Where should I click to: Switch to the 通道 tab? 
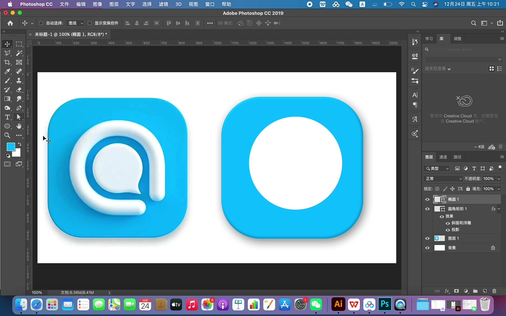point(443,157)
